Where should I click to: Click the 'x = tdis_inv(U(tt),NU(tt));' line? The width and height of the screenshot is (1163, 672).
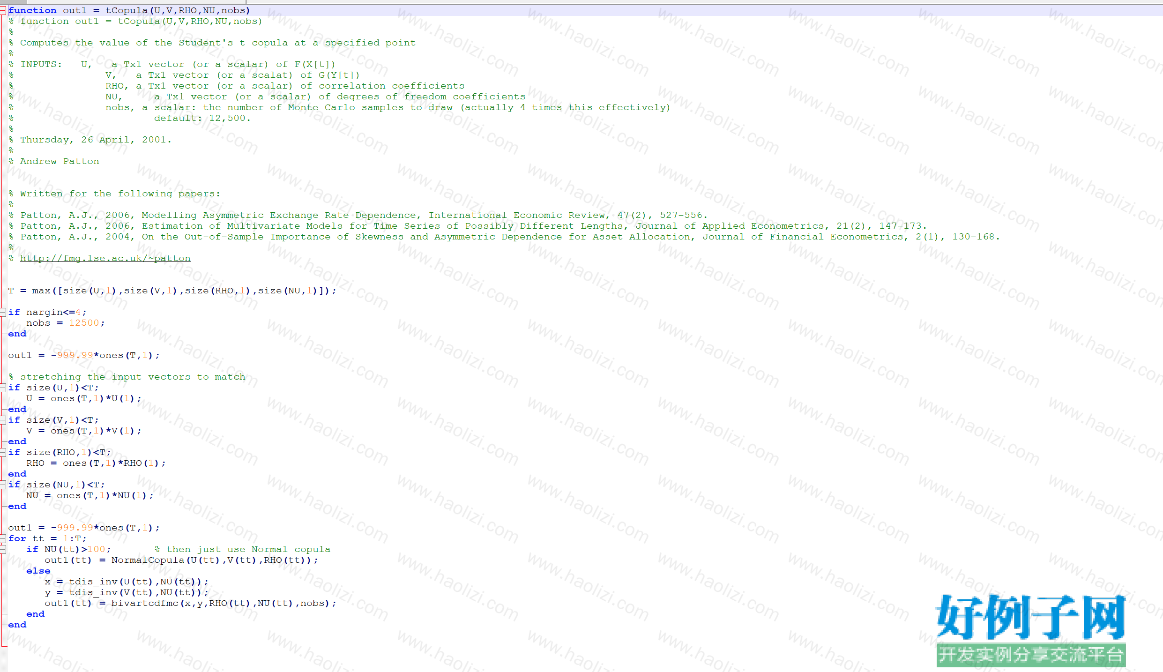click(127, 582)
